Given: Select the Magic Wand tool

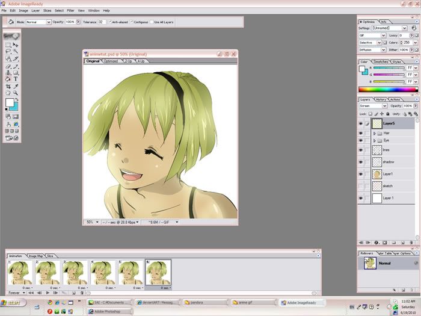Looking at the screenshot, I should pyautogui.click(x=16, y=52).
